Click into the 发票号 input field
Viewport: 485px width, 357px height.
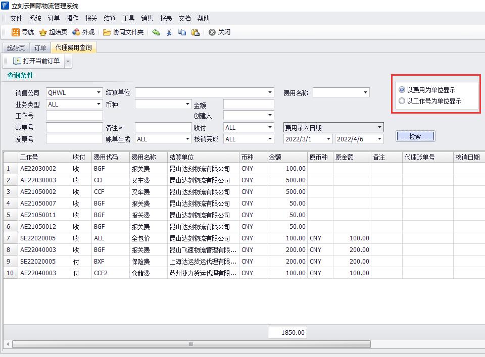74,139
